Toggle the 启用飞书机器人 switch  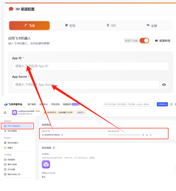145,40
